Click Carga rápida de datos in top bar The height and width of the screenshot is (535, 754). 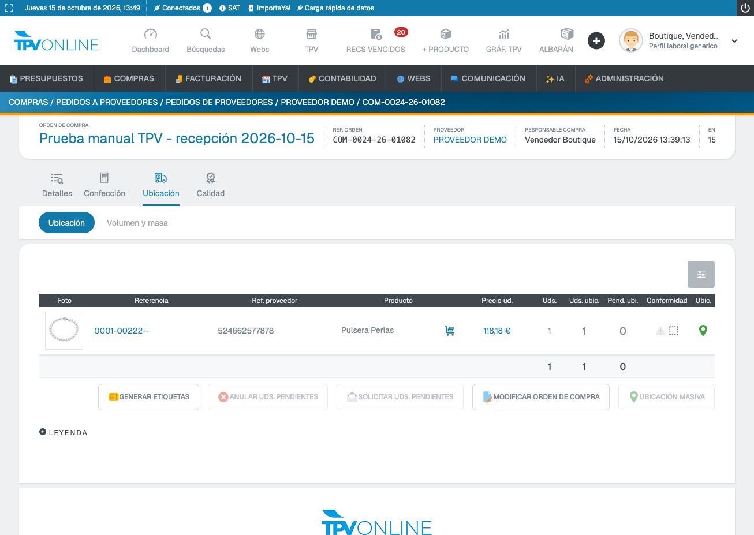click(x=335, y=8)
